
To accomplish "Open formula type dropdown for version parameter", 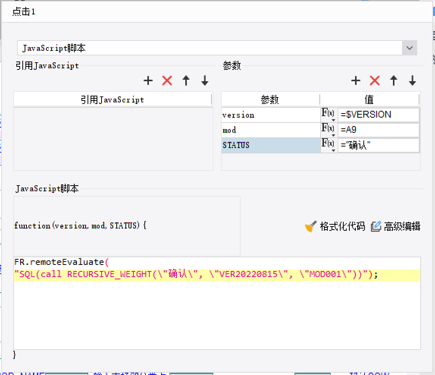I will (x=329, y=115).
